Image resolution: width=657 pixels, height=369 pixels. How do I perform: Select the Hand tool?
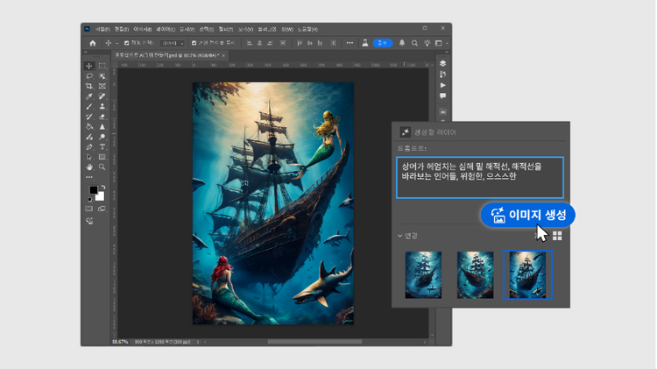[88, 167]
